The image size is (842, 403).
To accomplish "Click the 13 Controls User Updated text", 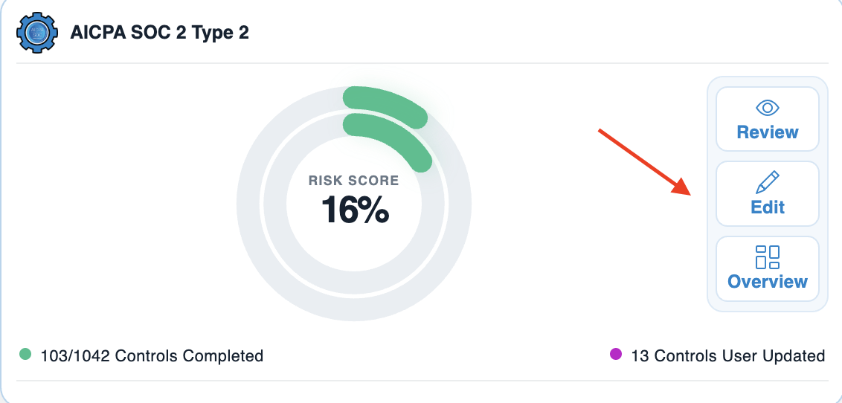I will (728, 355).
